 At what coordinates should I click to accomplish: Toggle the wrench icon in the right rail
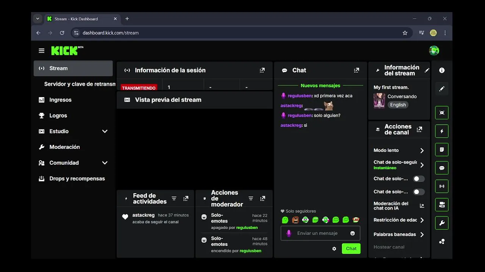442,223
